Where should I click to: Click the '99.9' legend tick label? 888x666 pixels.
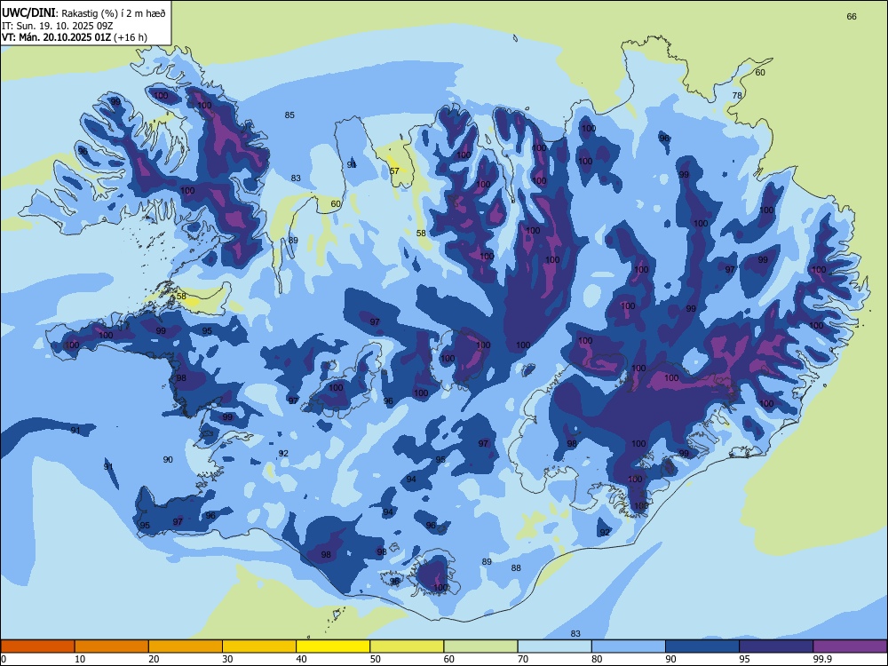tap(821, 659)
